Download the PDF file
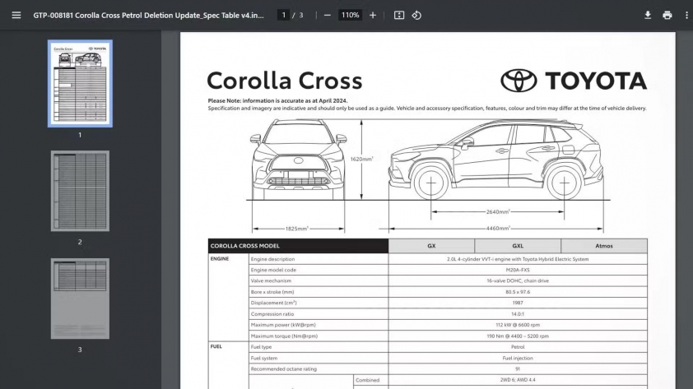 [x=648, y=15]
